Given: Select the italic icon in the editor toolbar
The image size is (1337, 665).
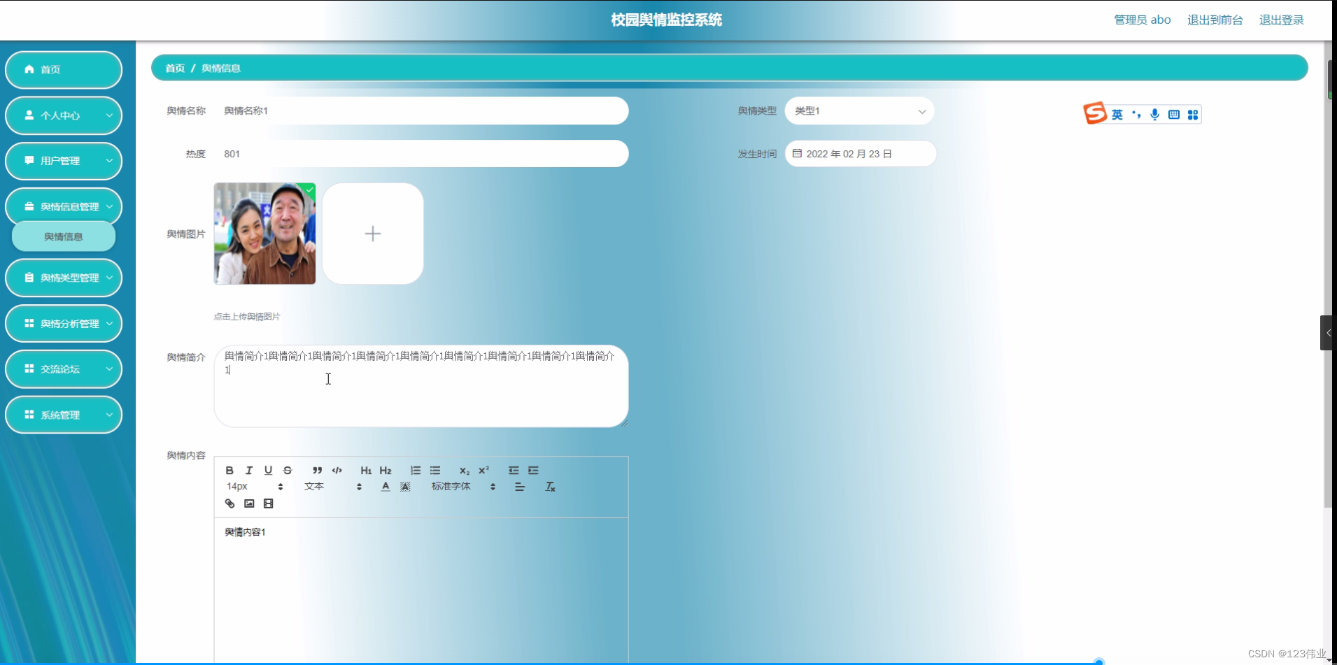Looking at the screenshot, I should pyautogui.click(x=249, y=470).
